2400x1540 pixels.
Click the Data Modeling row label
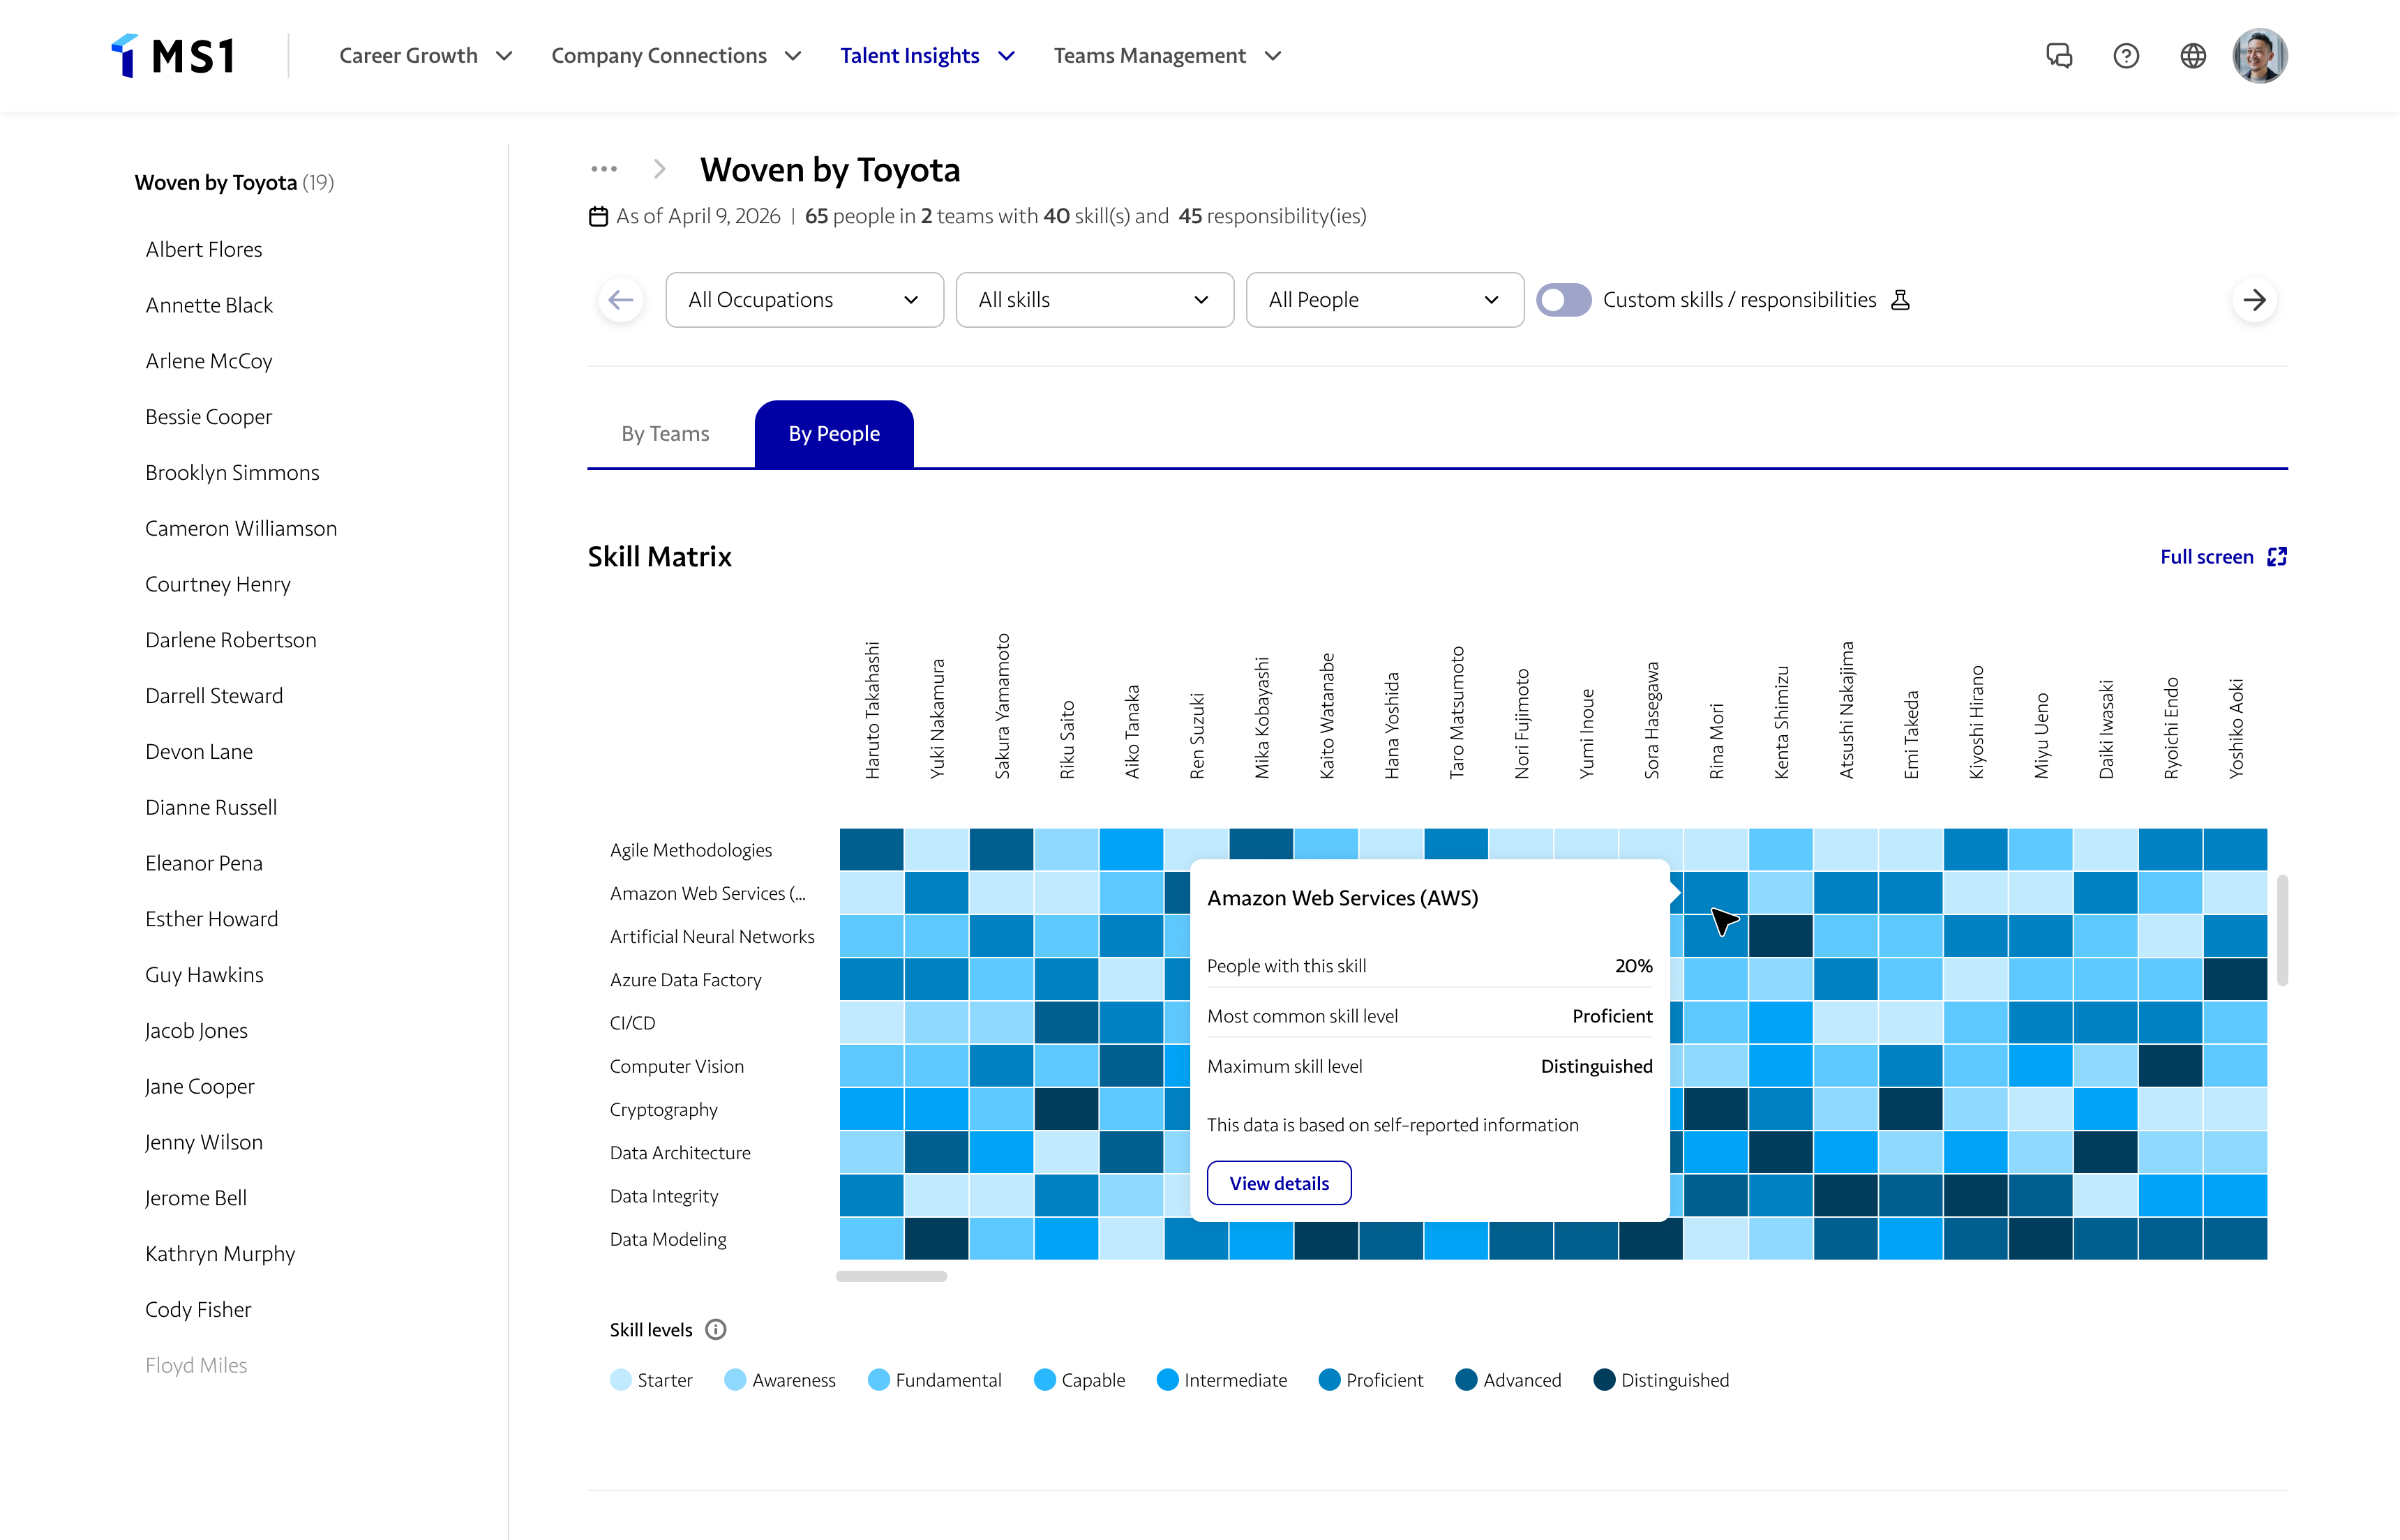pyautogui.click(x=668, y=1239)
